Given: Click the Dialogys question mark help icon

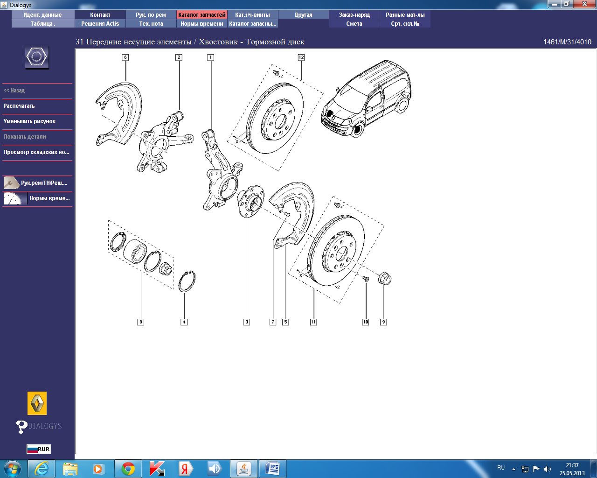Looking at the screenshot, I should click(21, 427).
